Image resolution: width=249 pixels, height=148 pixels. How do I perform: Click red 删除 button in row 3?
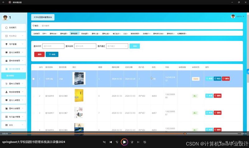pyautogui.click(x=217, y=113)
